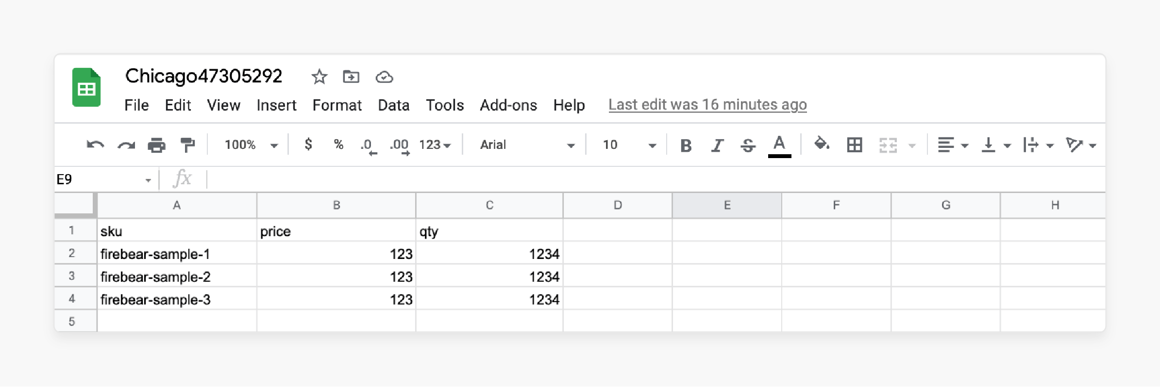Format as percent

[338, 145]
